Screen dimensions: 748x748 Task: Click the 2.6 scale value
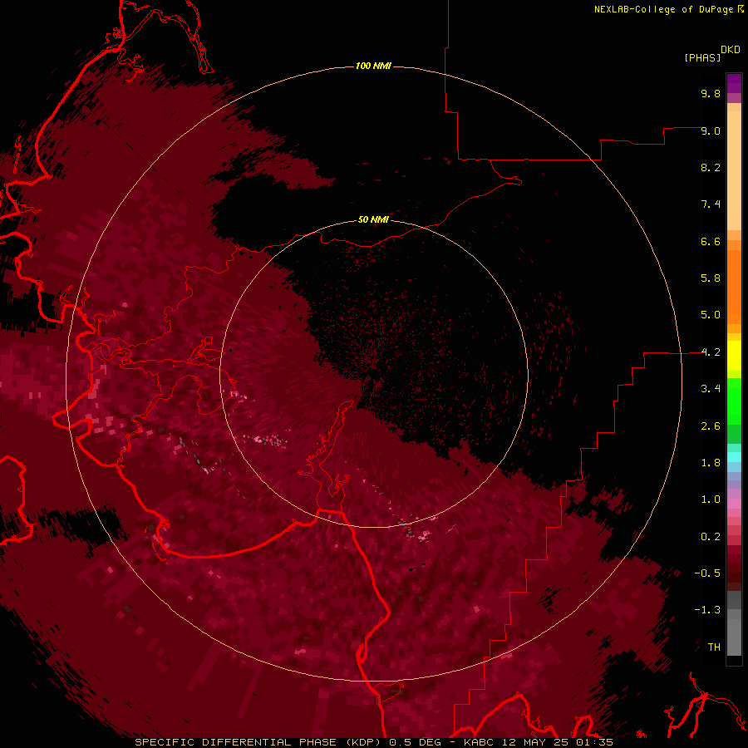[711, 426]
